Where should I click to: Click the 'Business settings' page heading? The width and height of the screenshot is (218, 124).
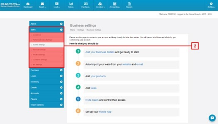[83, 26]
